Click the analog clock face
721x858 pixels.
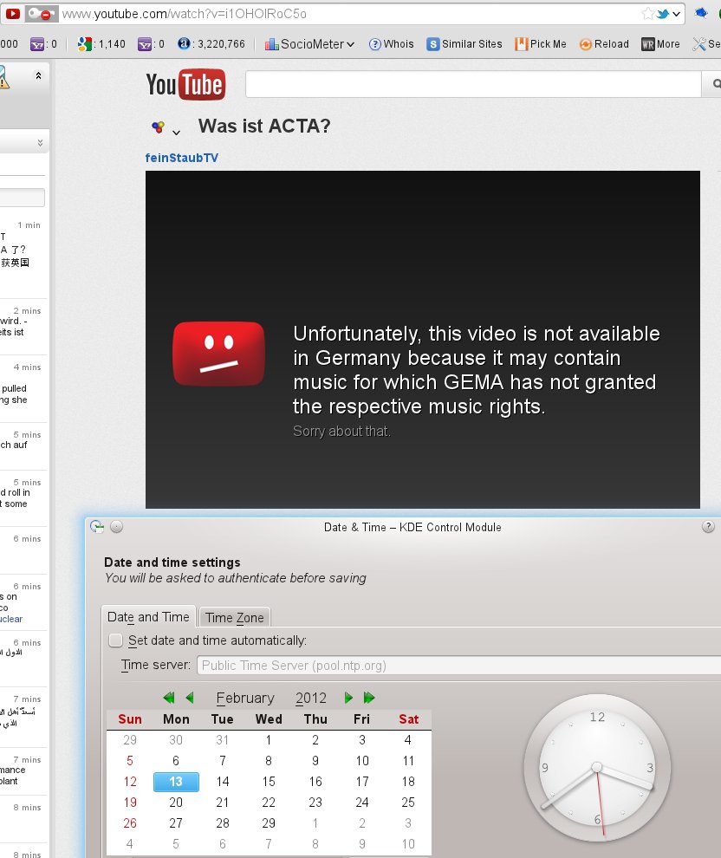[x=597, y=767]
